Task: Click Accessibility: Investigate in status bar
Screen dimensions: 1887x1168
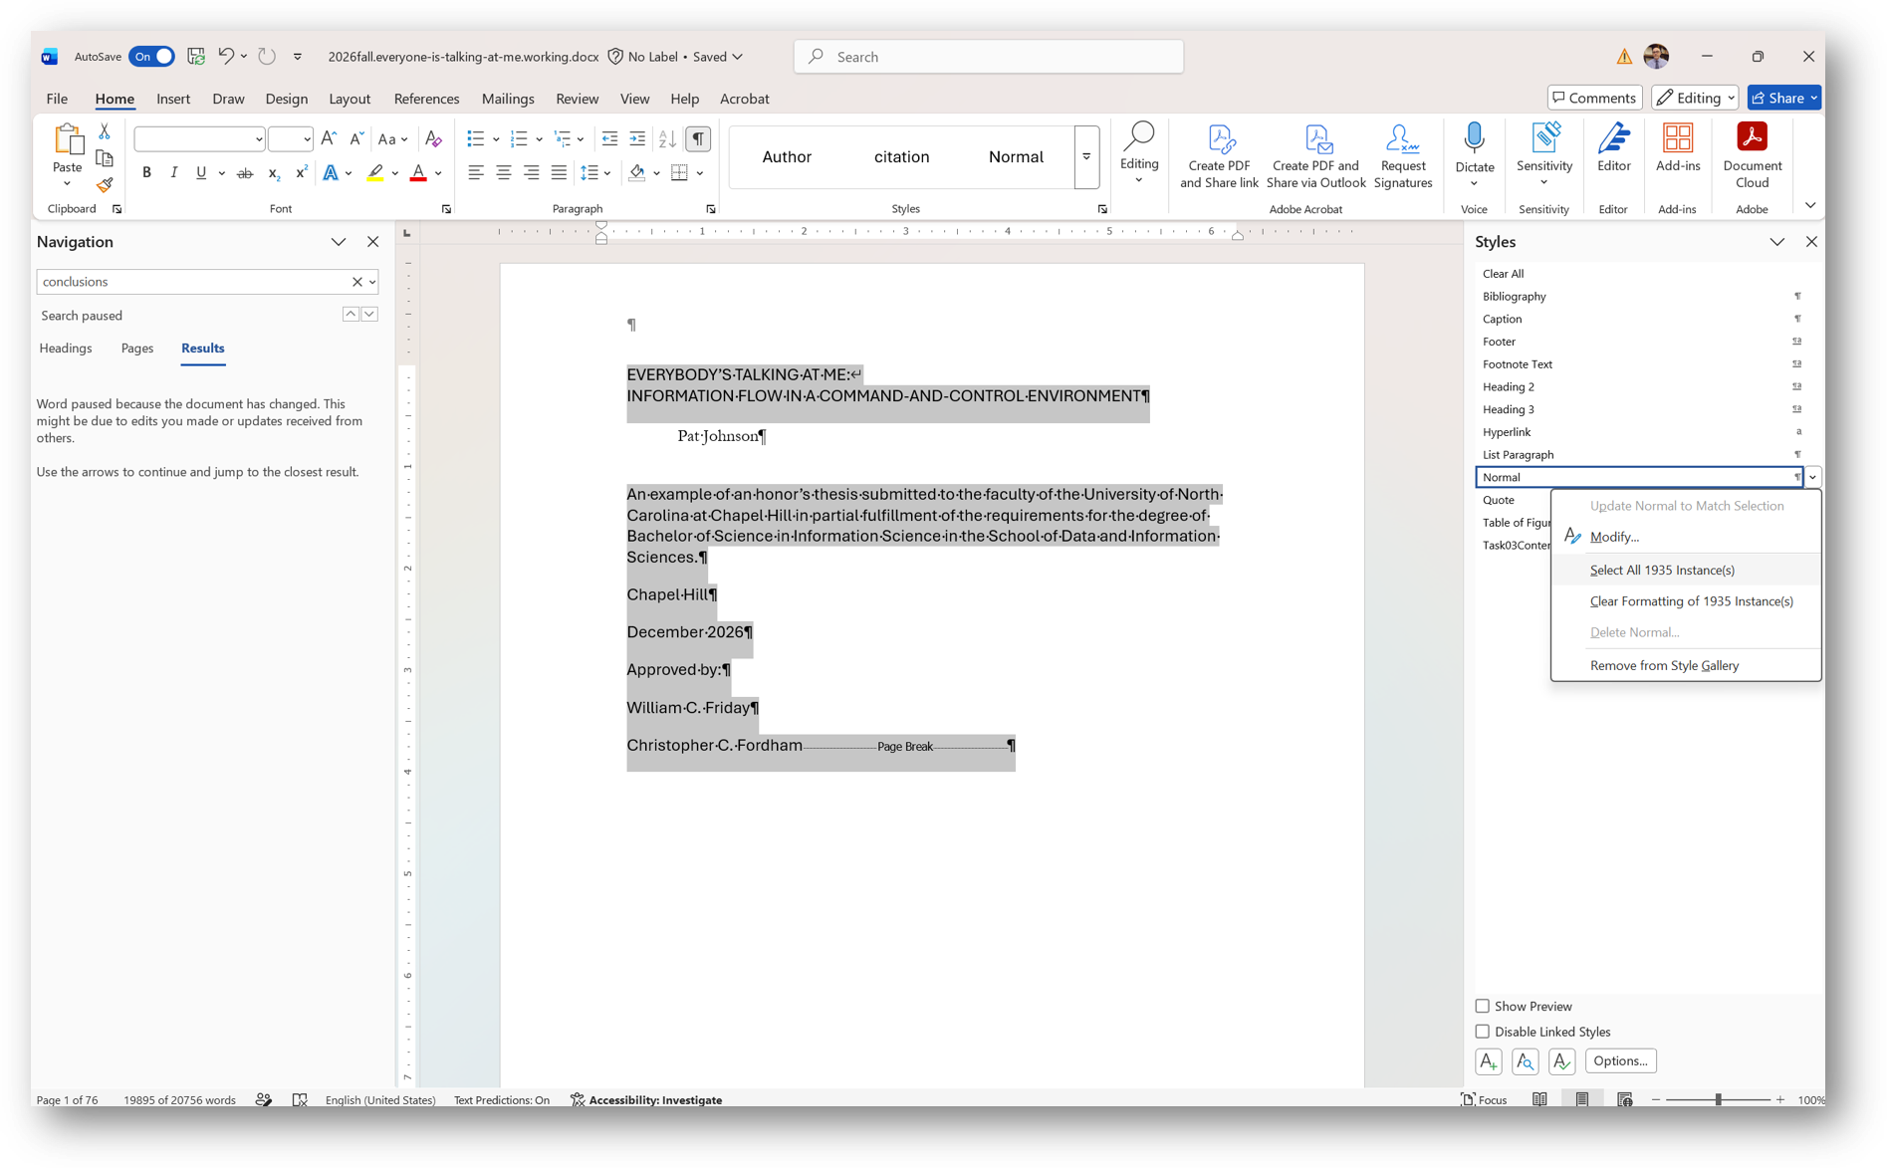Action: tap(646, 1100)
